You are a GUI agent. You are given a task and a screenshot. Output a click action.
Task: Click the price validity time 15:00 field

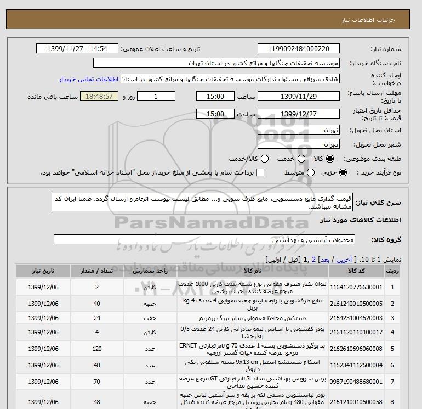215,114
